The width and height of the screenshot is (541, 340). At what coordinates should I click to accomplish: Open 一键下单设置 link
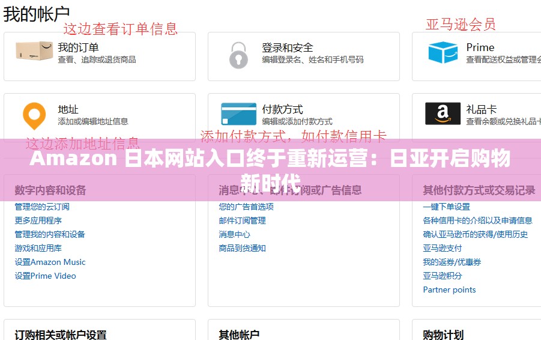(x=447, y=207)
